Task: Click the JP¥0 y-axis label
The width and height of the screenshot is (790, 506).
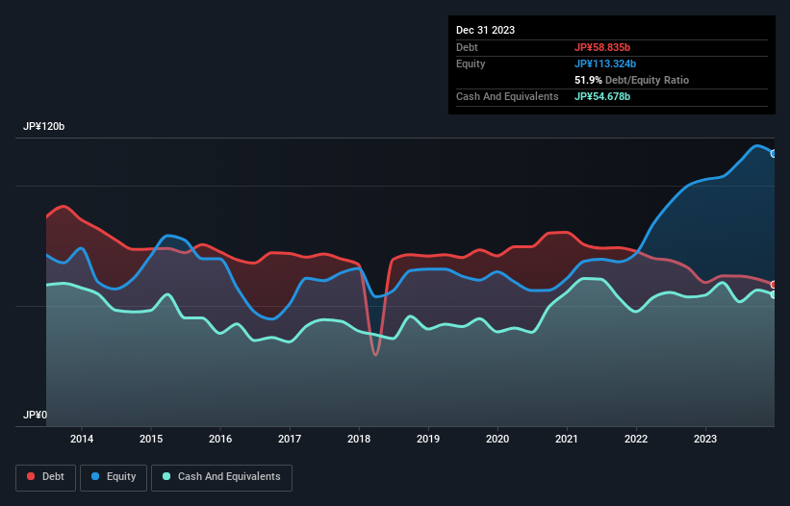Action: [x=35, y=415]
